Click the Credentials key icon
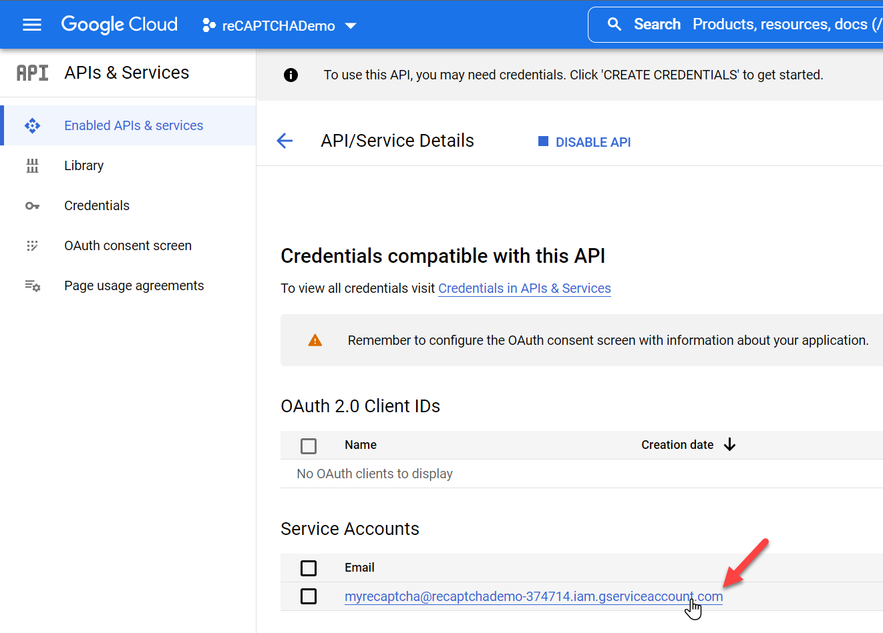This screenshot has width=883, height=633. point(32,205)
